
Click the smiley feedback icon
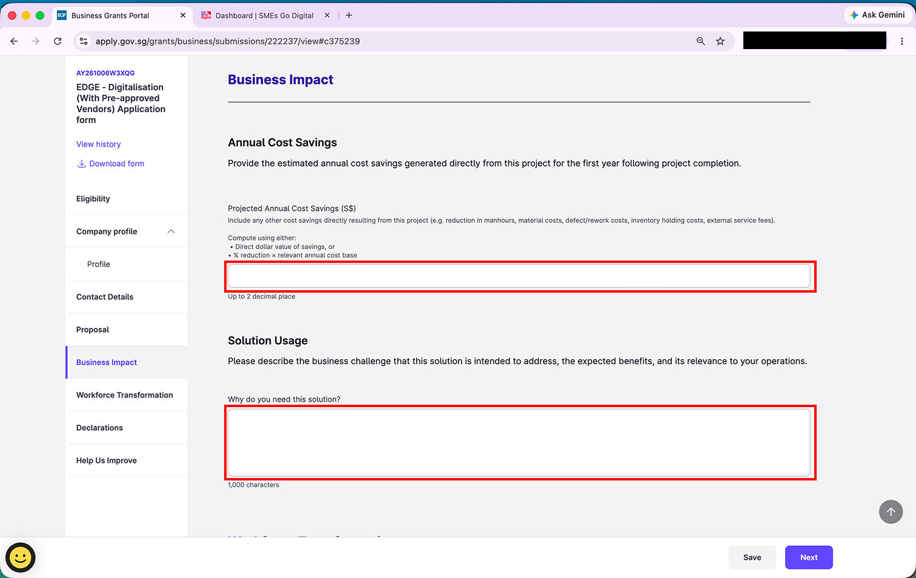coord(21,557)
